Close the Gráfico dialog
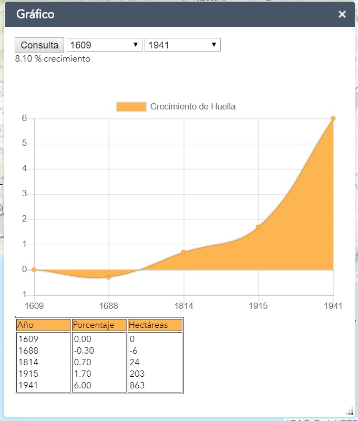Screen dimensions: 358x421 (342, 14)
